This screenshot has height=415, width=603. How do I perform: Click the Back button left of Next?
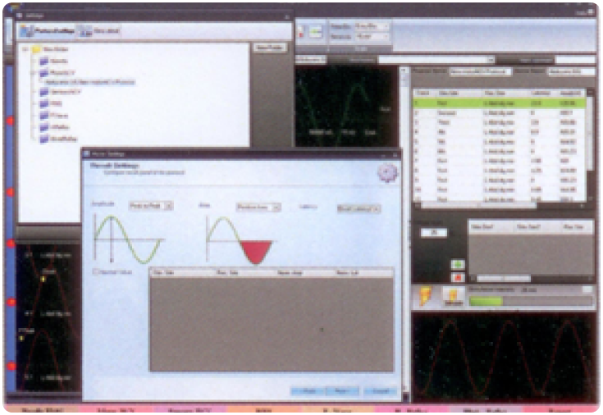point(308,390)
